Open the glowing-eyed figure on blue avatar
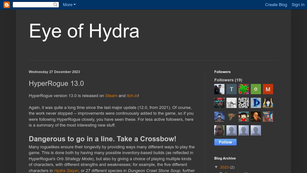Viewport: 307px width, 173px height. [219, 117]
